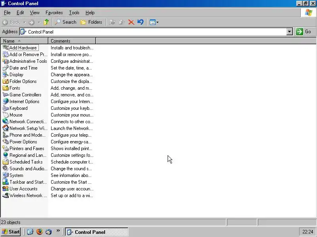
Task: Click the 'Change user accoun...' comment
Action: pos(72,189)
